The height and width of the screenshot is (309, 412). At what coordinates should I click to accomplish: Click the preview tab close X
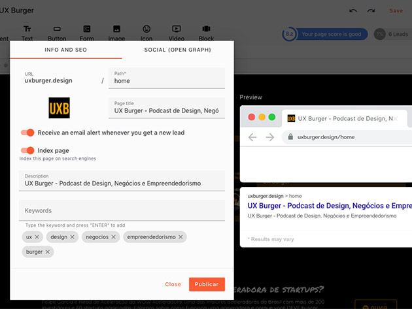click(396, 119)
